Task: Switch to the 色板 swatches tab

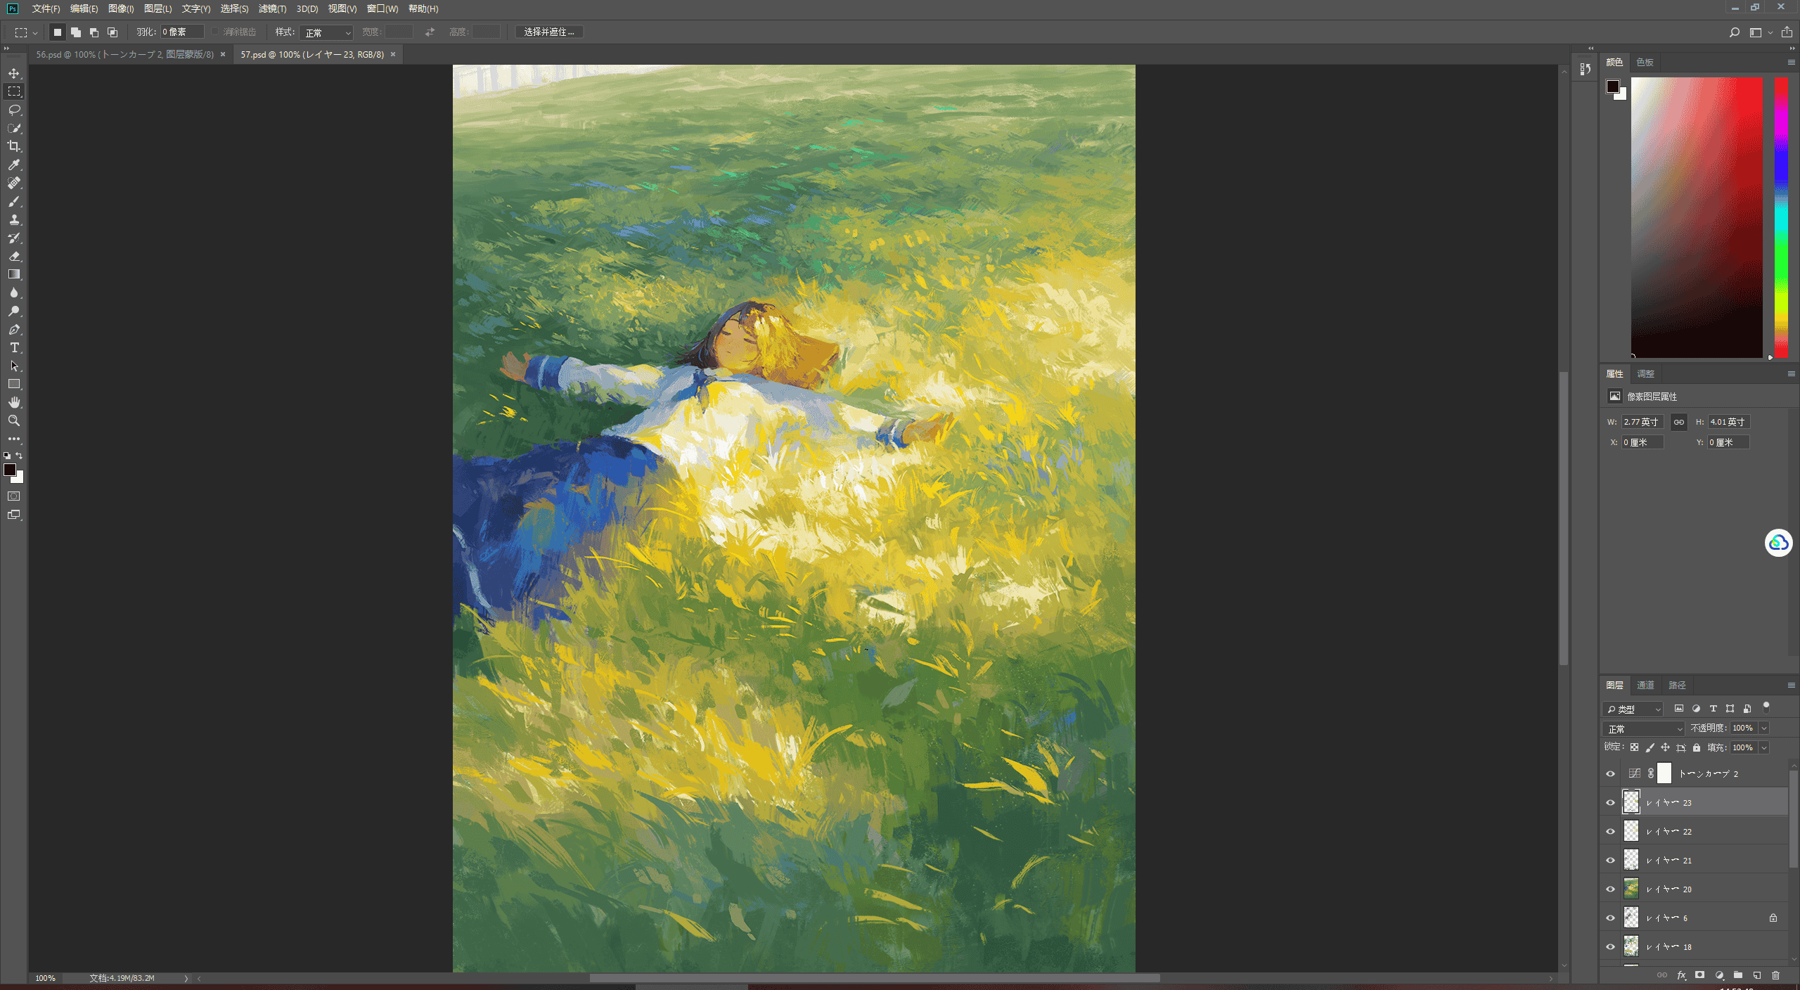Action: click(1645, 63)
